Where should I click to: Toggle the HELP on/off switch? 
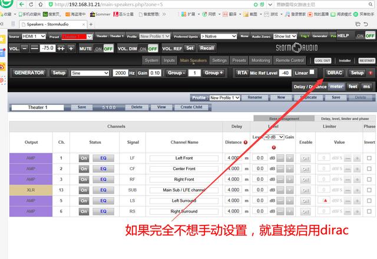(365, 36)
